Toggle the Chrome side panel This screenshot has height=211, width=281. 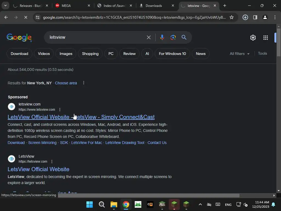click(255, 17)
